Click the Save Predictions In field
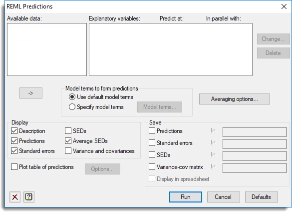Viewport: 292px width, 212px height. click(255, 132)
